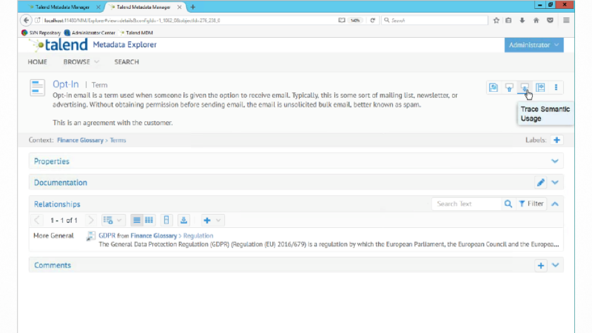This screenshot has height=333, width=592.
Task: Open Finance Glossary link in GDPR row
Action: pyautogui.click(x=154, y=235)
